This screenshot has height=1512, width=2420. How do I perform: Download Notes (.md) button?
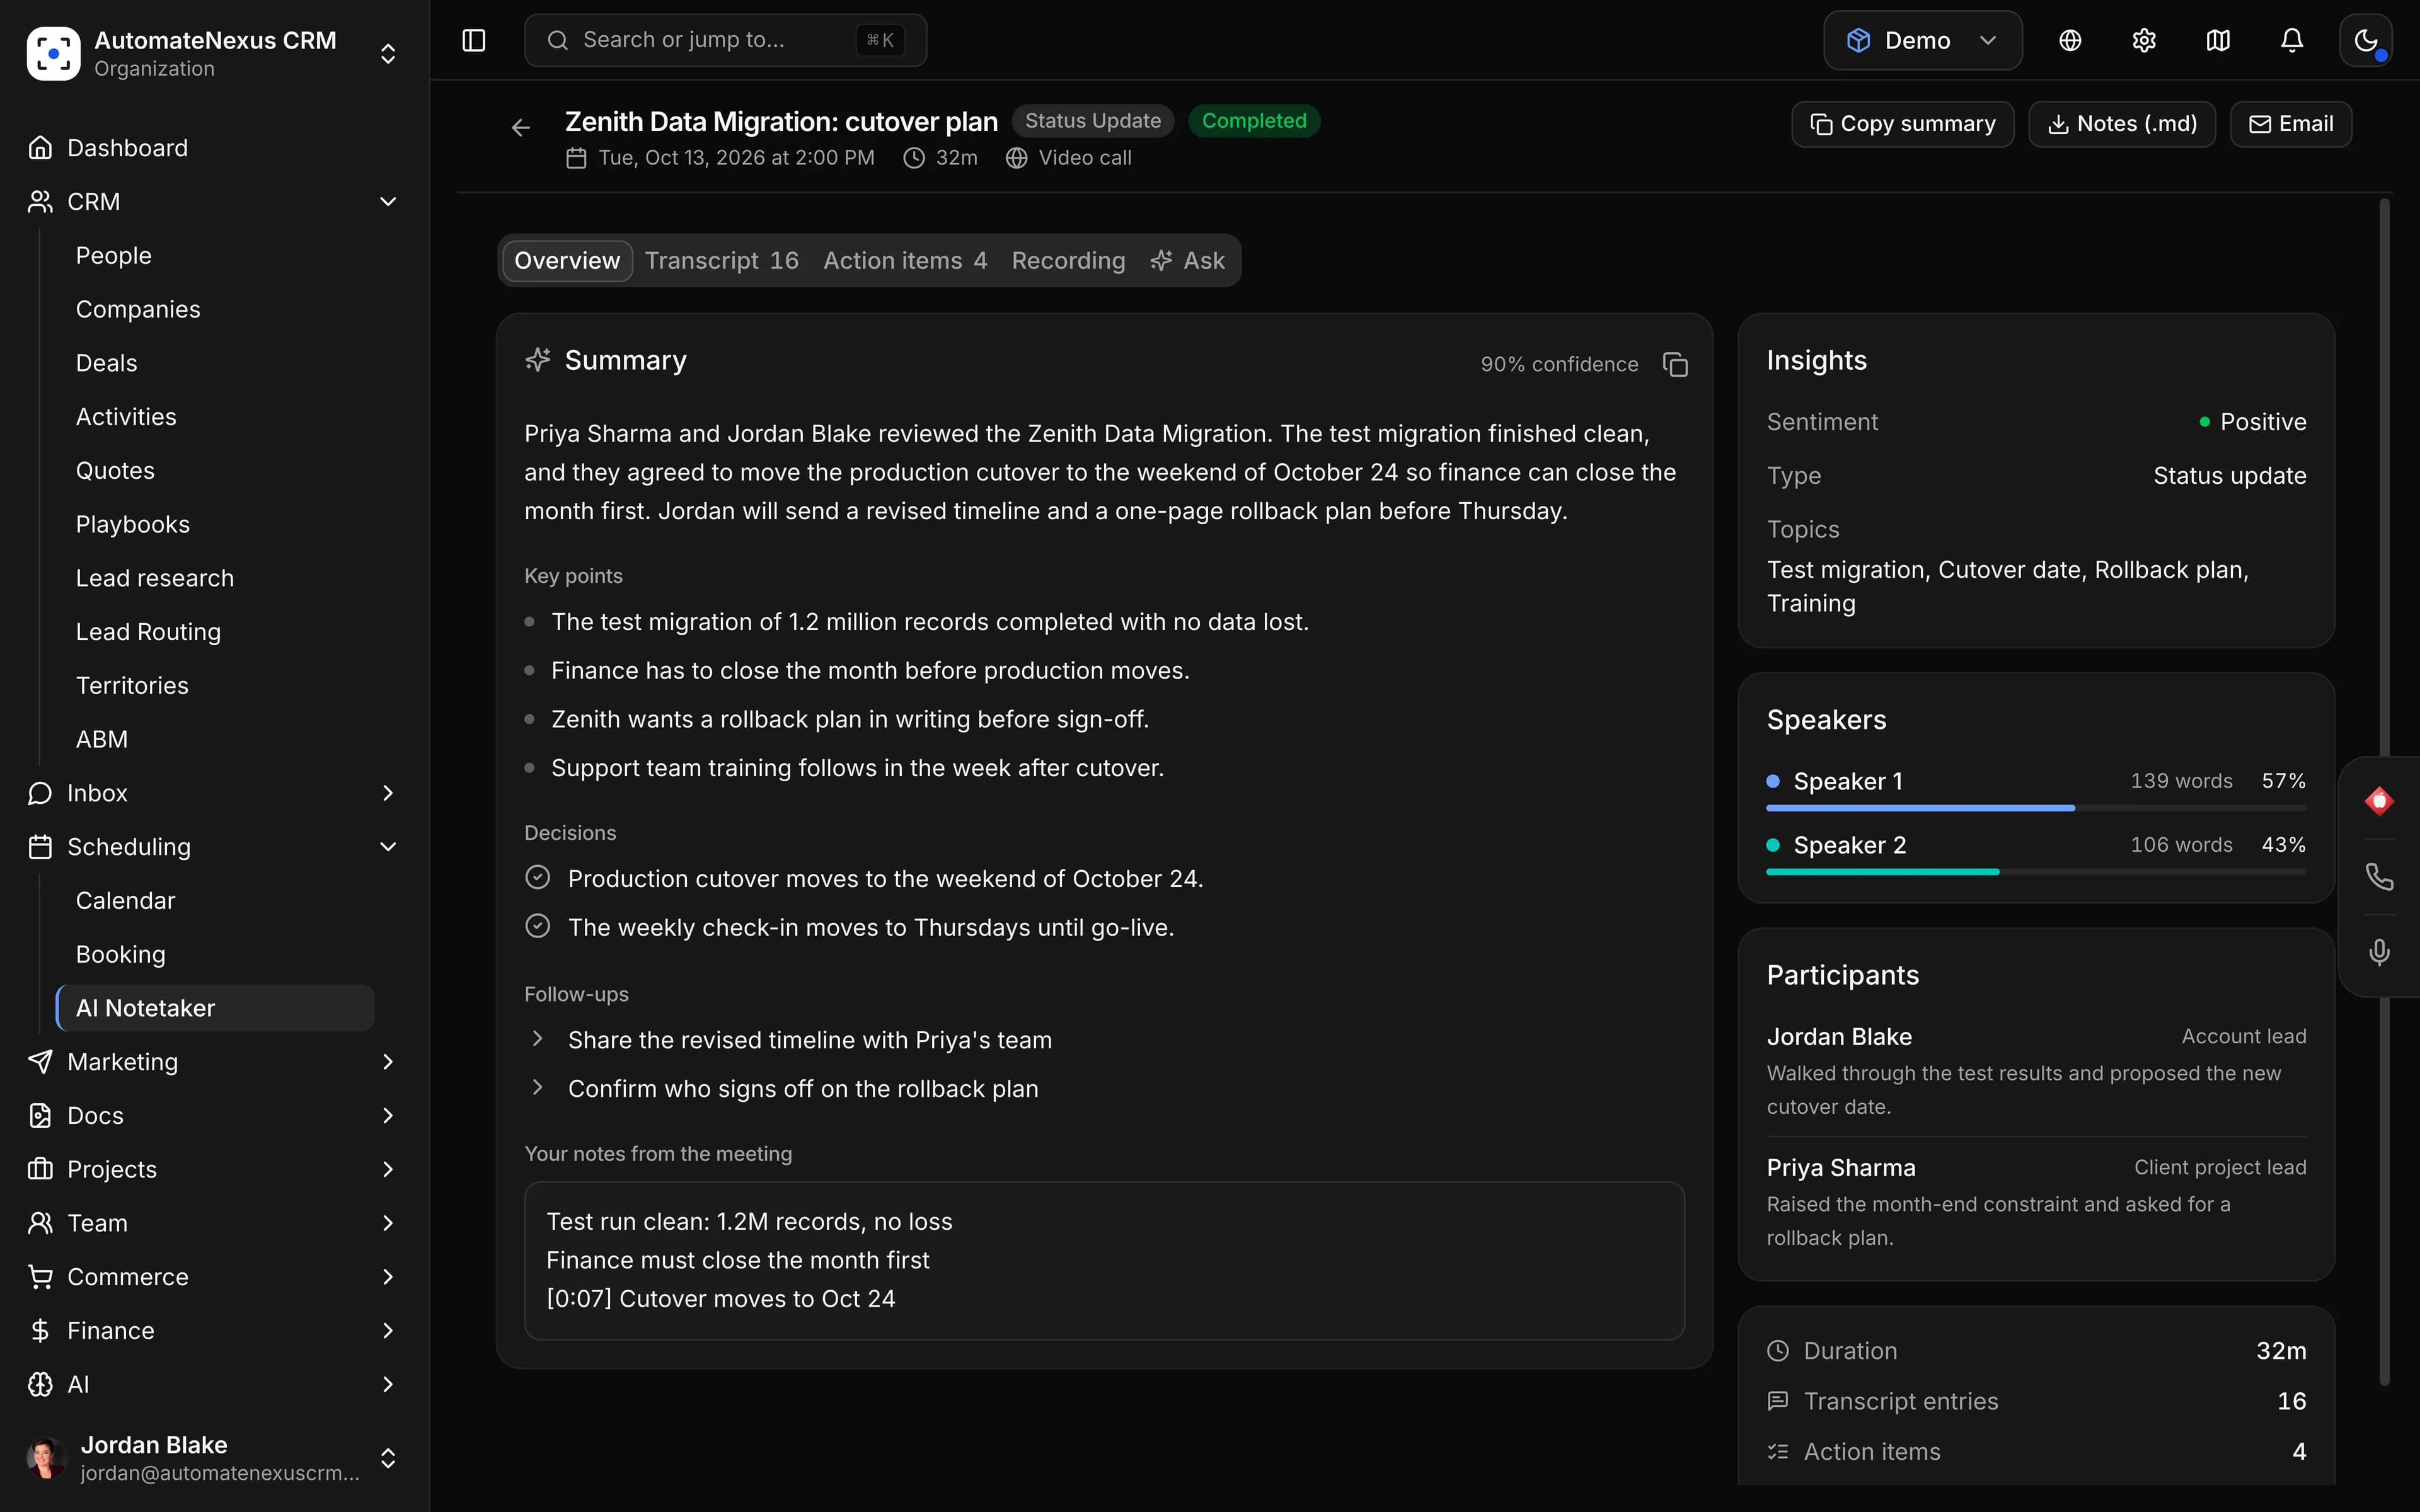click(2121, 124)
